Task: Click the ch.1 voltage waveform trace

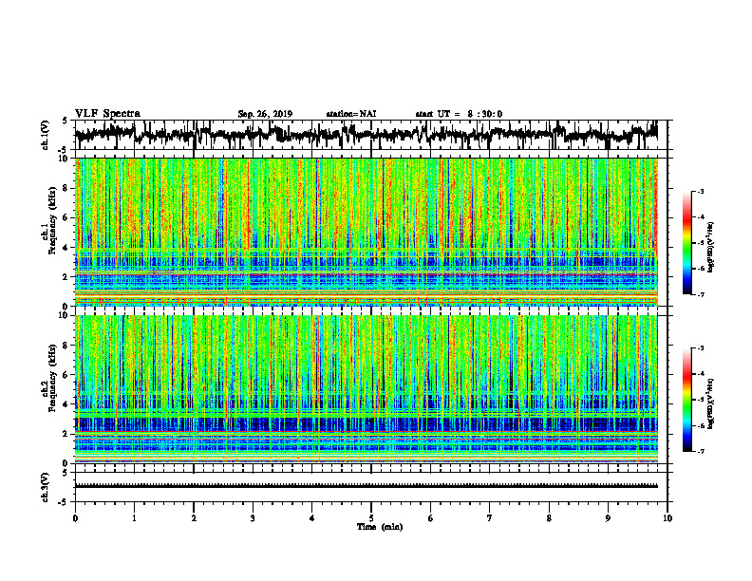Action: pyautogui.click(x=366, y=133)
